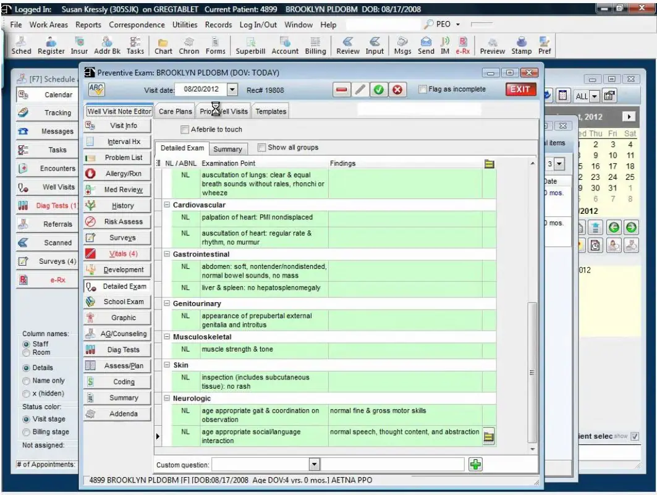Viewport: 657px width, 495px height.
Task: Open the Custom question dropdown
Action: pyautogui.click(x=316, y=463)
